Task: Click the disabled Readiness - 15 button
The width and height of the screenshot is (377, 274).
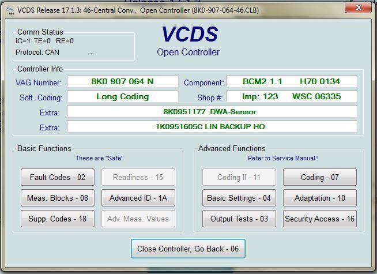Action: (138, 177)
